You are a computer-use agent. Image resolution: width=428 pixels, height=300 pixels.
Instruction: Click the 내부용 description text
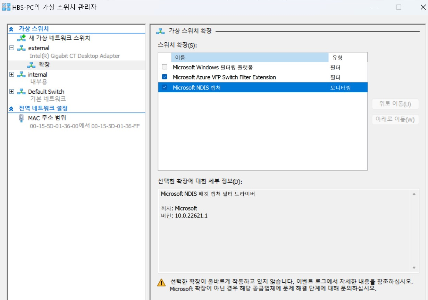click(39, 82)
